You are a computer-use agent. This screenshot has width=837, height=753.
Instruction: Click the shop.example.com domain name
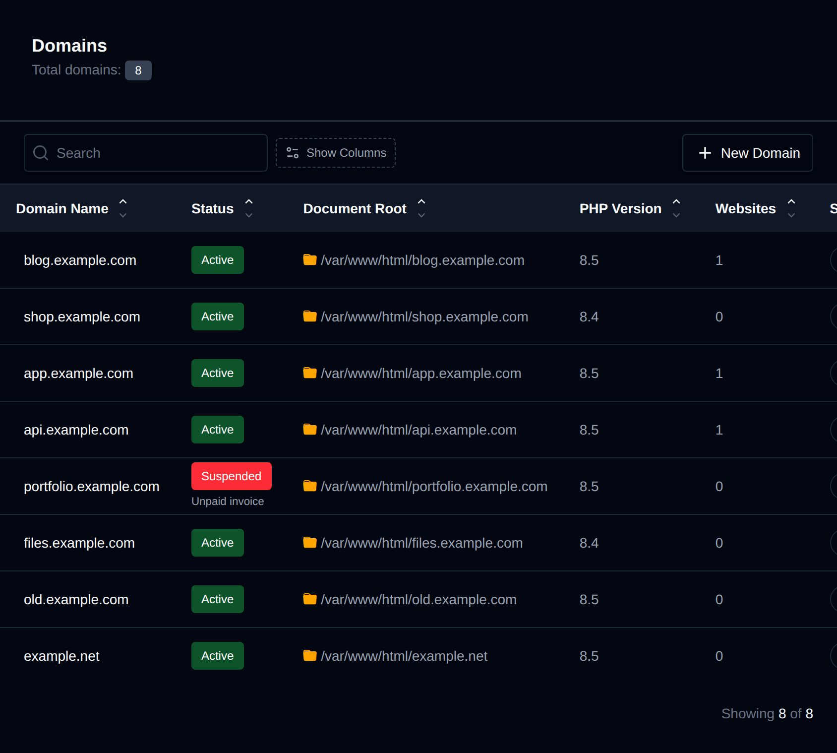[x=82, y=317]
